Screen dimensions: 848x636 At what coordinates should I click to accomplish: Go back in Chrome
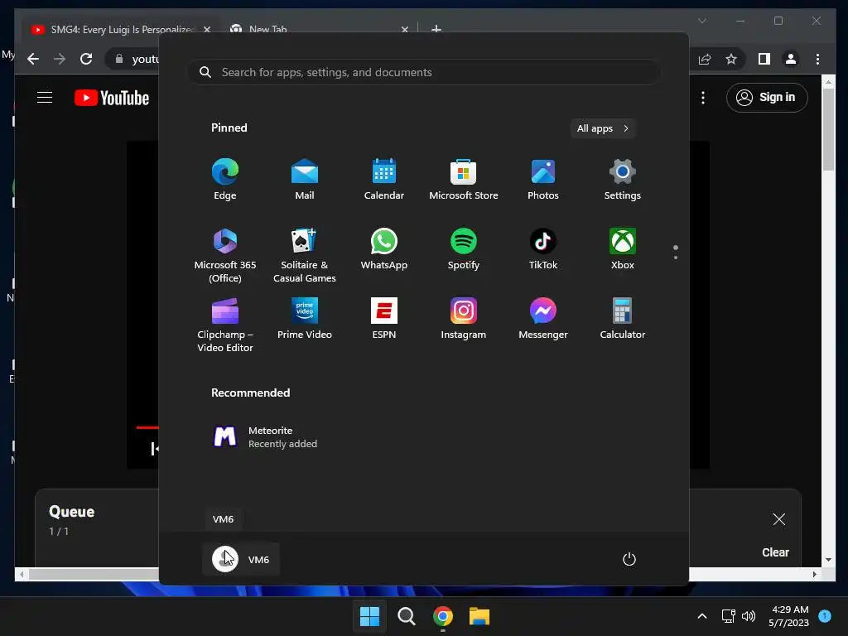click(33, 59)
